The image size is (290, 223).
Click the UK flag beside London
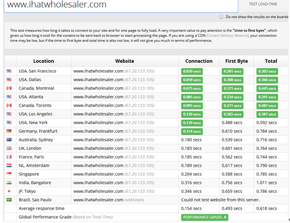point(9,148)
